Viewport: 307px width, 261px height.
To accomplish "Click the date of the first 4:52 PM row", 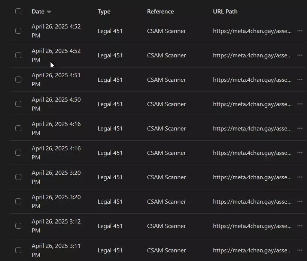I will (56, 31).
